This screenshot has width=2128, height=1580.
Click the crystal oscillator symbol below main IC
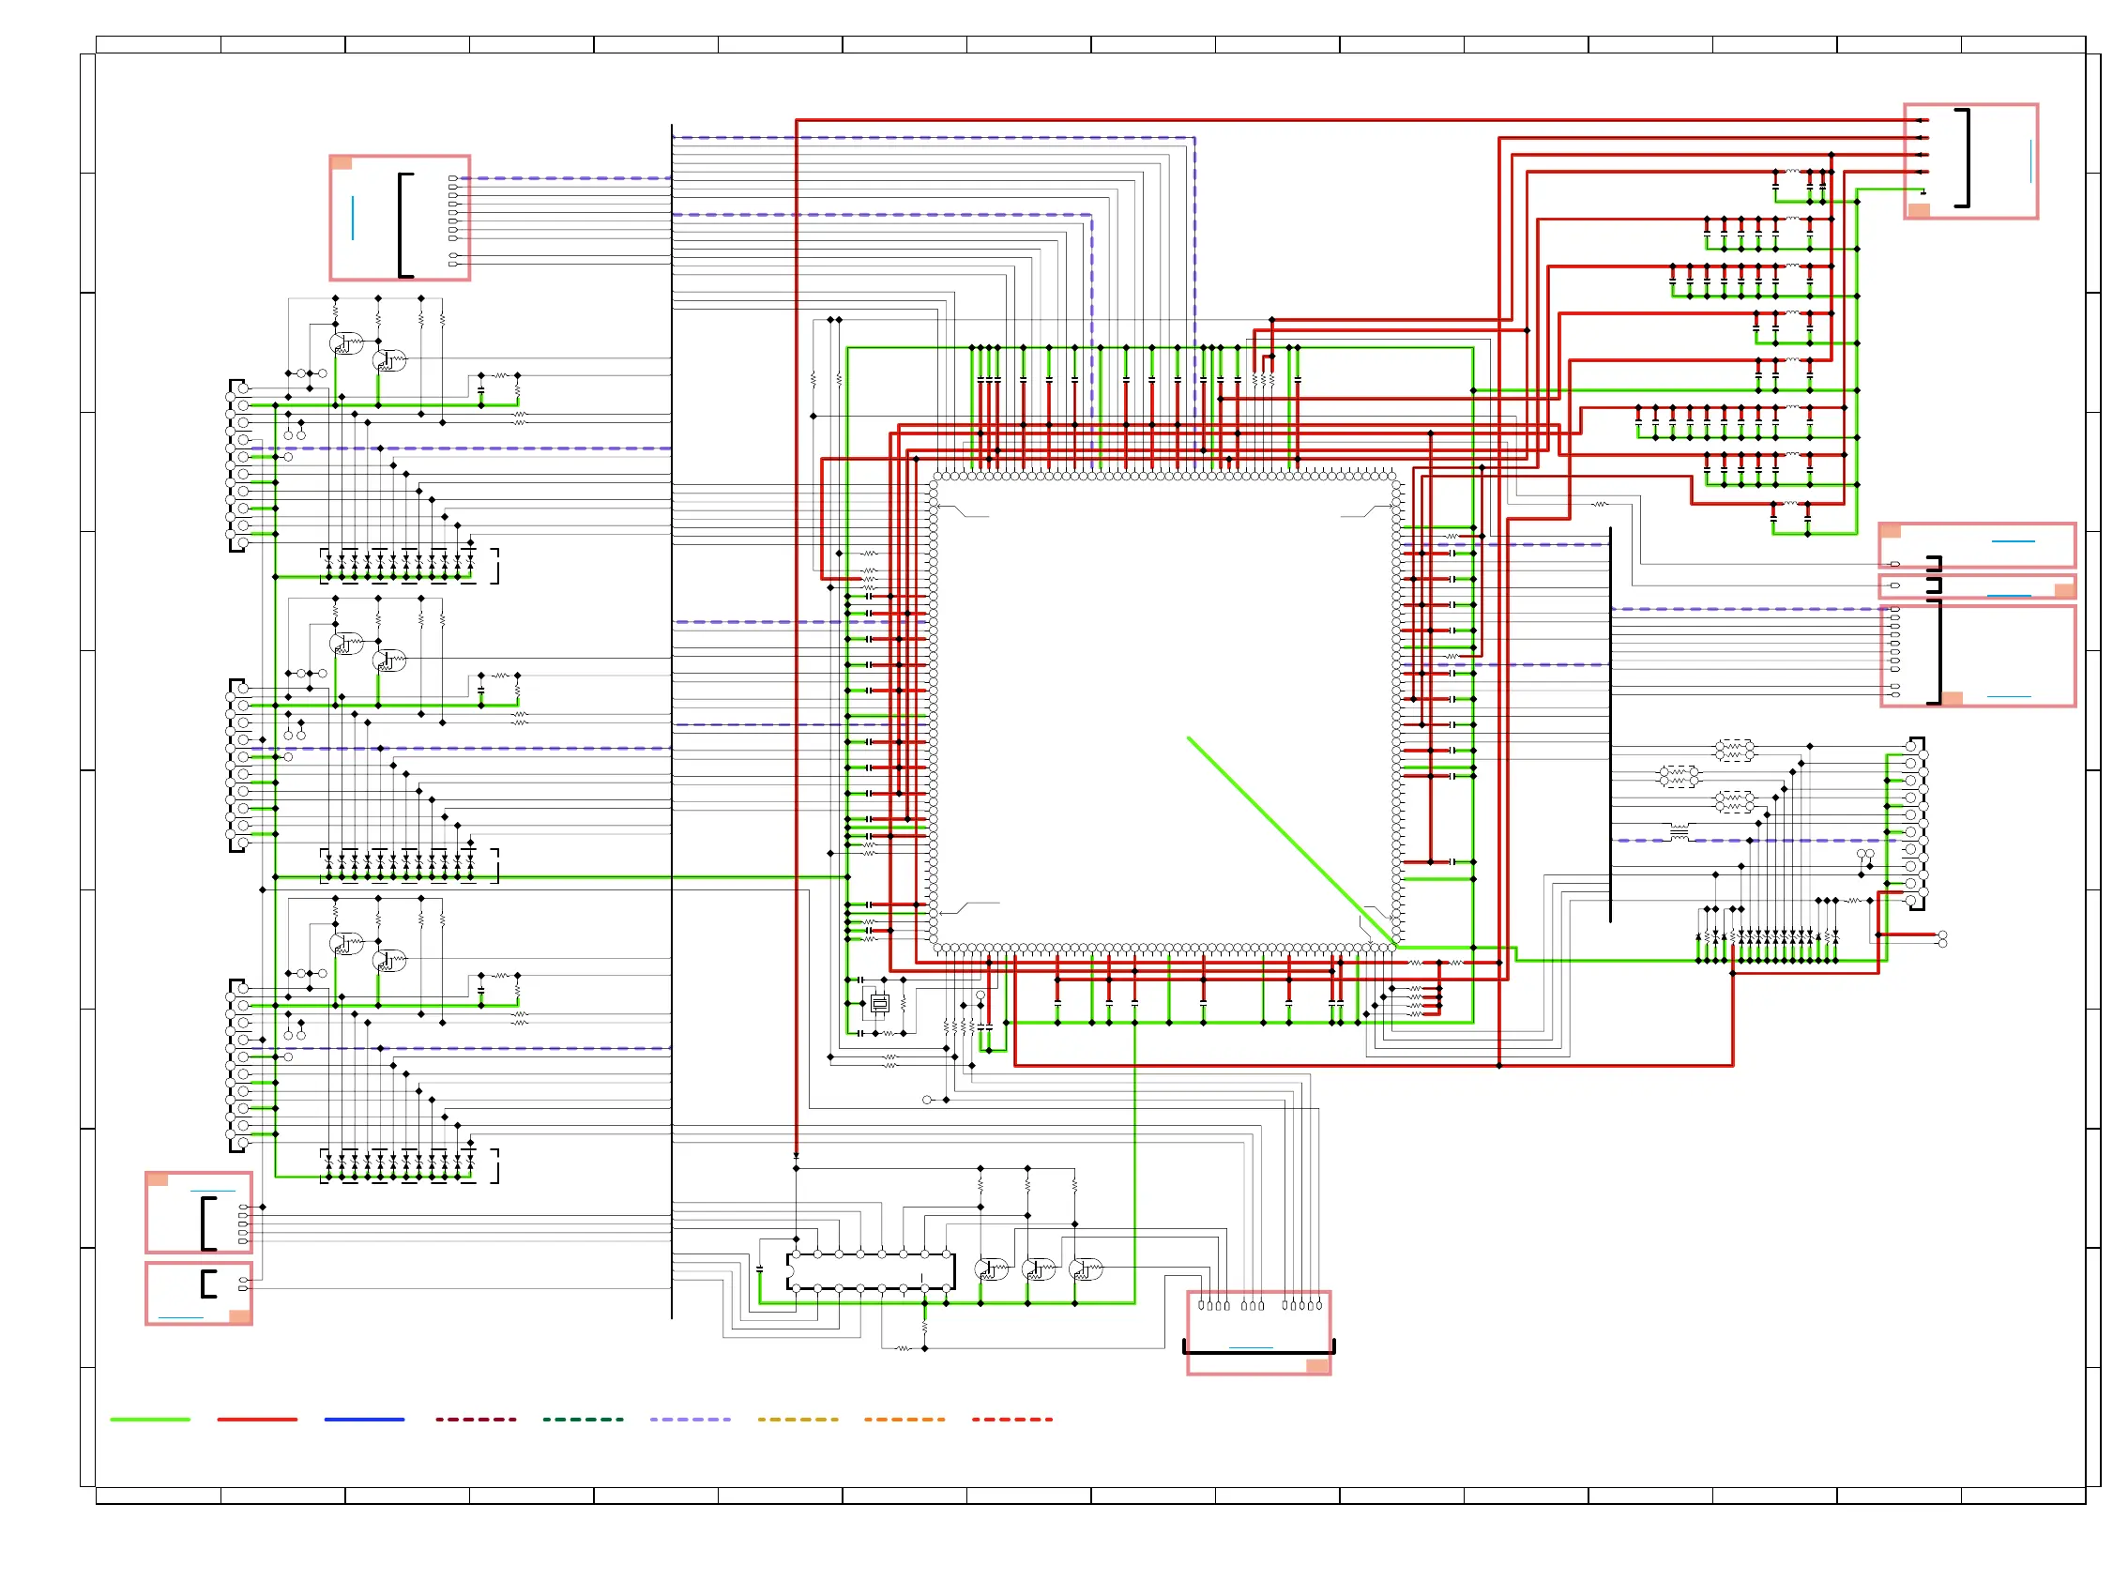[x=880, y=1003]
